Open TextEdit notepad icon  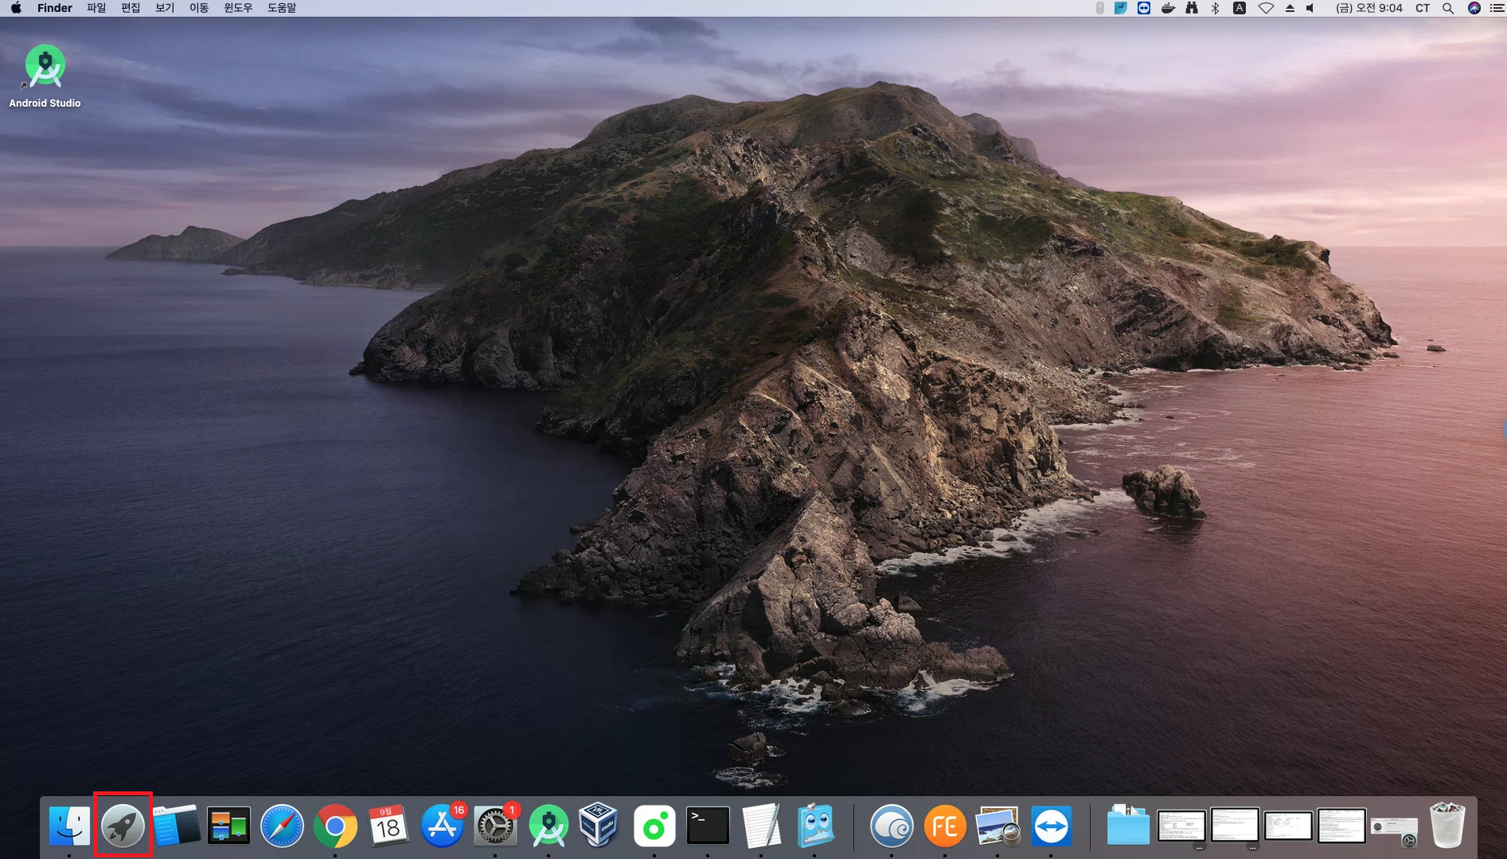[761, 826]
